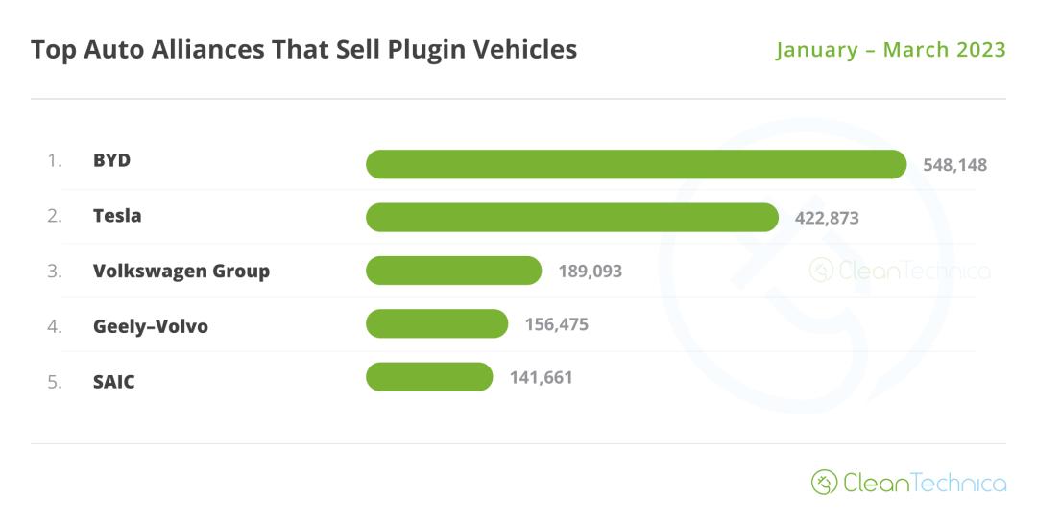Click the 156,475 value
Viewport: 1037px width, 521px height.
[x=557, y=324]
